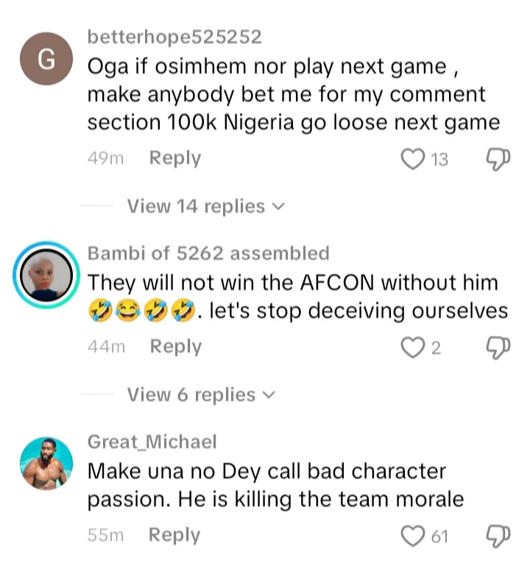Open betterhope525252's profile avatar
530x564 pixels.
tap(46, 62)
